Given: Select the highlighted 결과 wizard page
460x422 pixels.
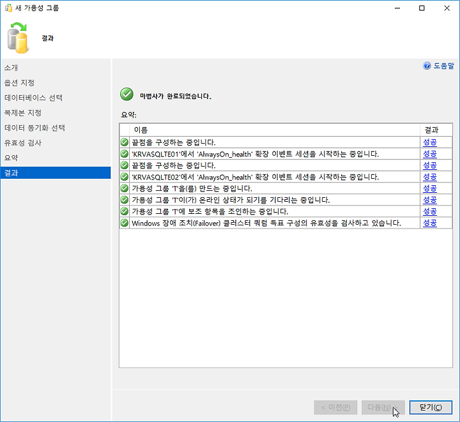Looking at the screenshot, I should coord(56,172).
